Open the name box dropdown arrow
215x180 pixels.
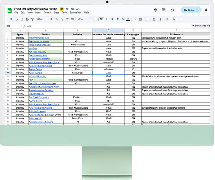pyautogui.click(x=19, y=26)
